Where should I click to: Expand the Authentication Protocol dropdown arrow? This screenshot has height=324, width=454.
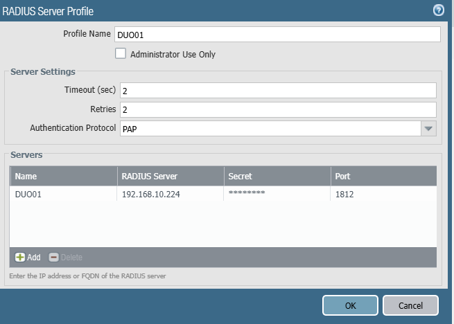(x=428, y=129)
